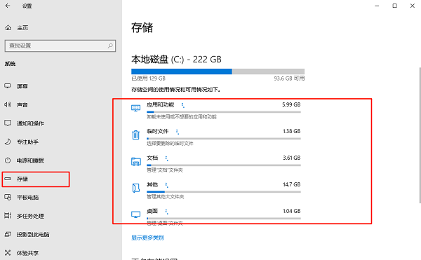Viewport: 421px width, 260px height.
Task: Click the 存储 drive icon
Action: click(x=8, y=179)
